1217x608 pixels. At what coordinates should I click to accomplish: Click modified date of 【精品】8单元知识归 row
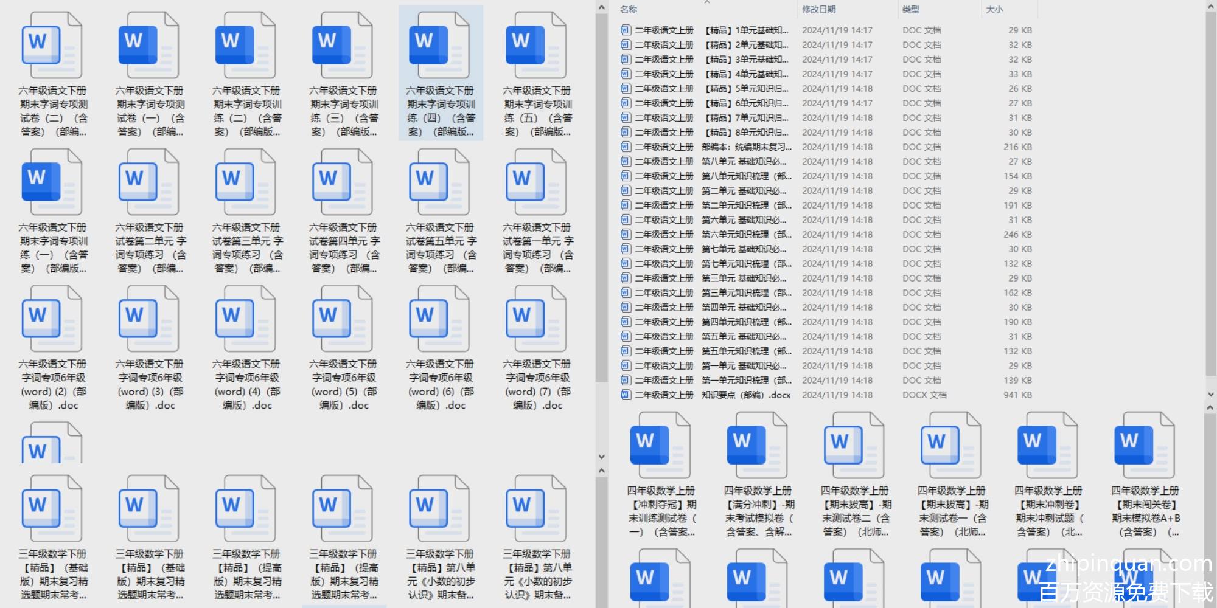pyautogui.click(x=837, y=132)
